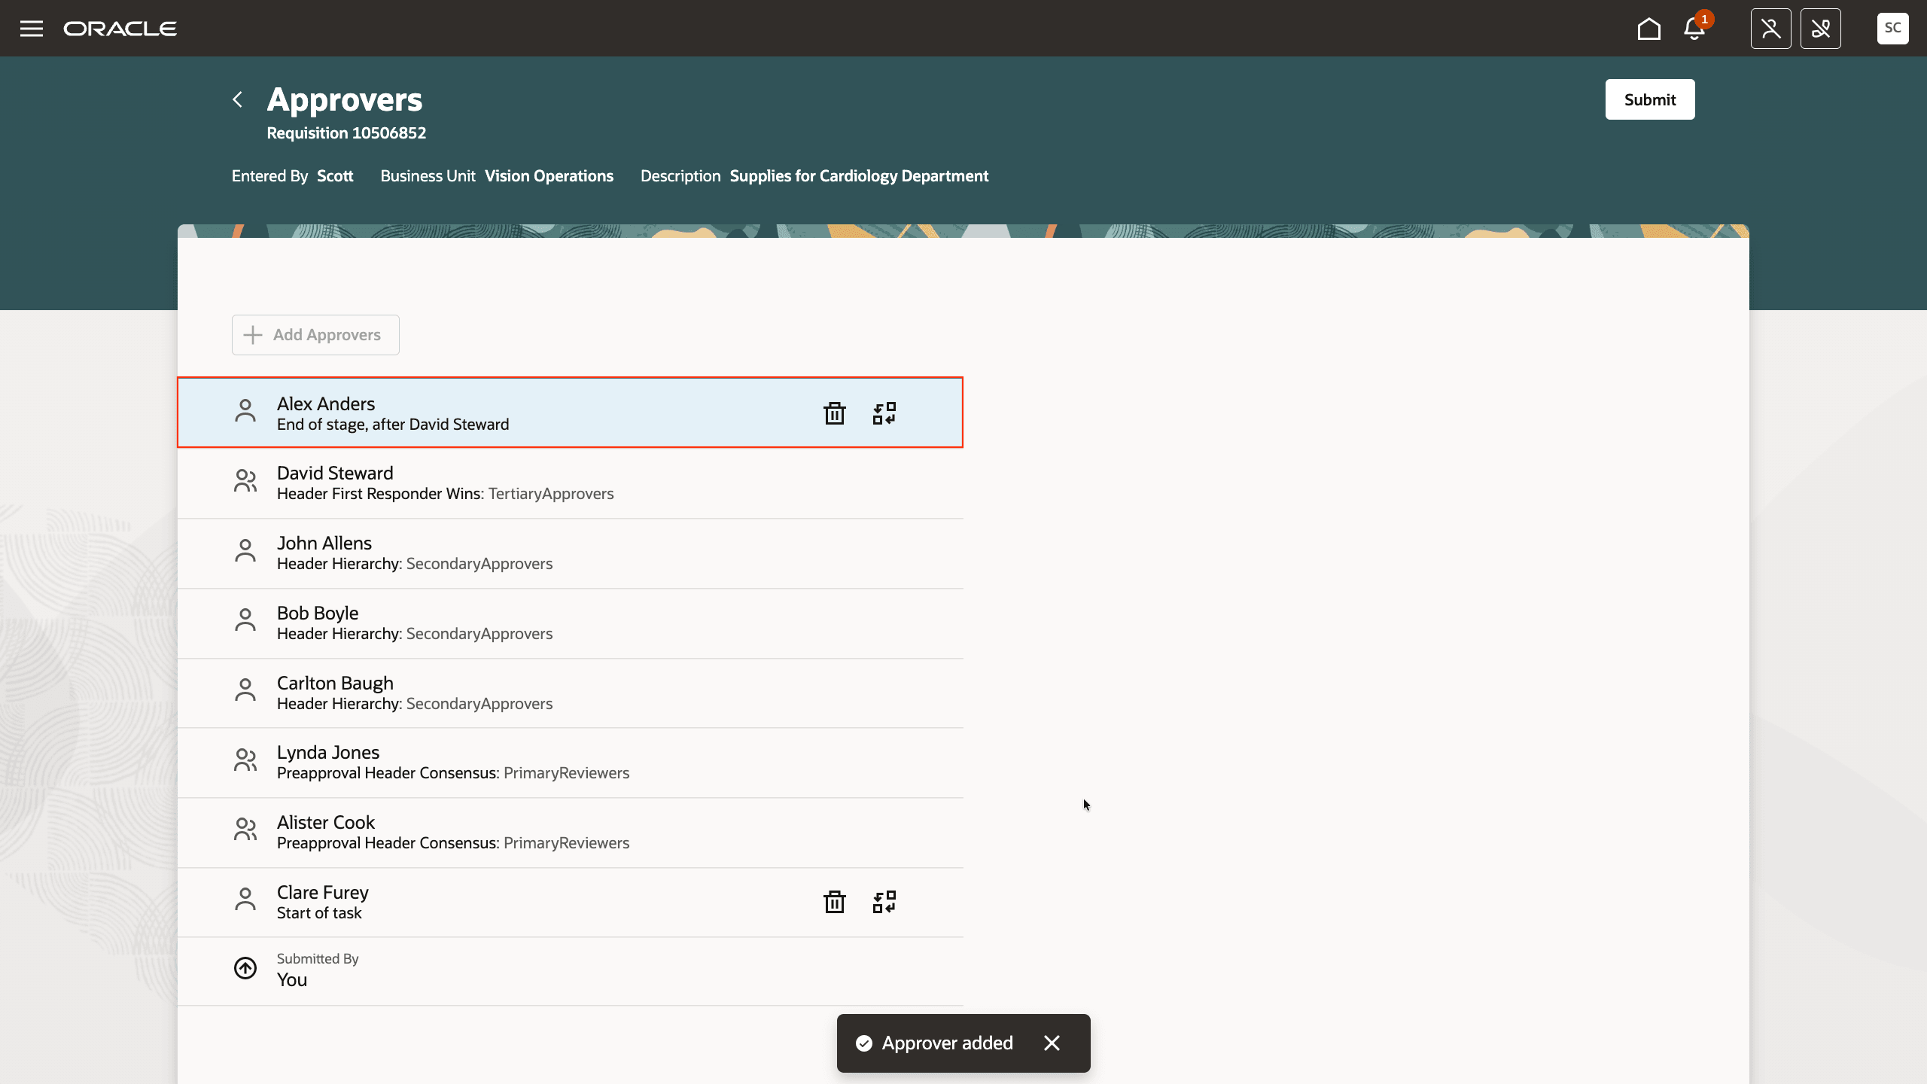
Task: Select the David Steward approver row
Action: (570, 483)
